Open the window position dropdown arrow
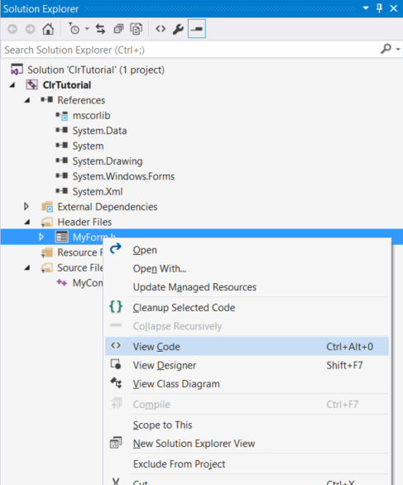403x485 pixels. [x=366, y=8]
